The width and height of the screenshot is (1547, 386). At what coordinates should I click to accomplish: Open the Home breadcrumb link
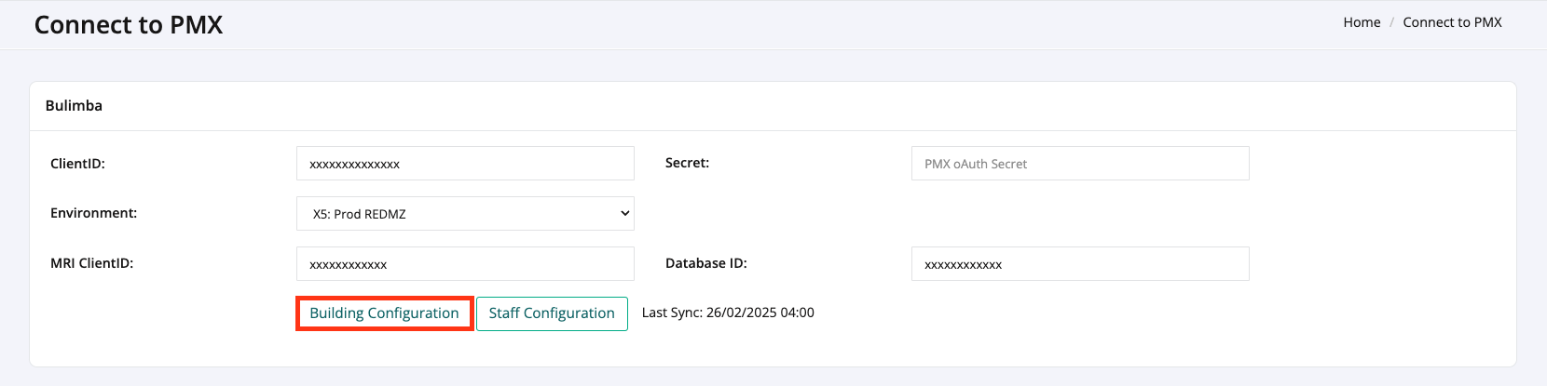point(1362,22)
